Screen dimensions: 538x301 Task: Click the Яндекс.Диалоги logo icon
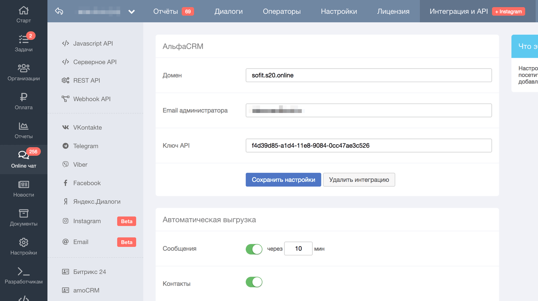[x=66, y=202]
